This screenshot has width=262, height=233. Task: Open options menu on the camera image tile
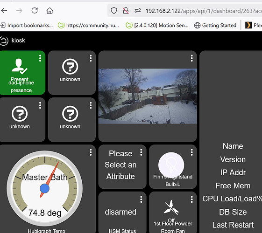coord(191,58)
